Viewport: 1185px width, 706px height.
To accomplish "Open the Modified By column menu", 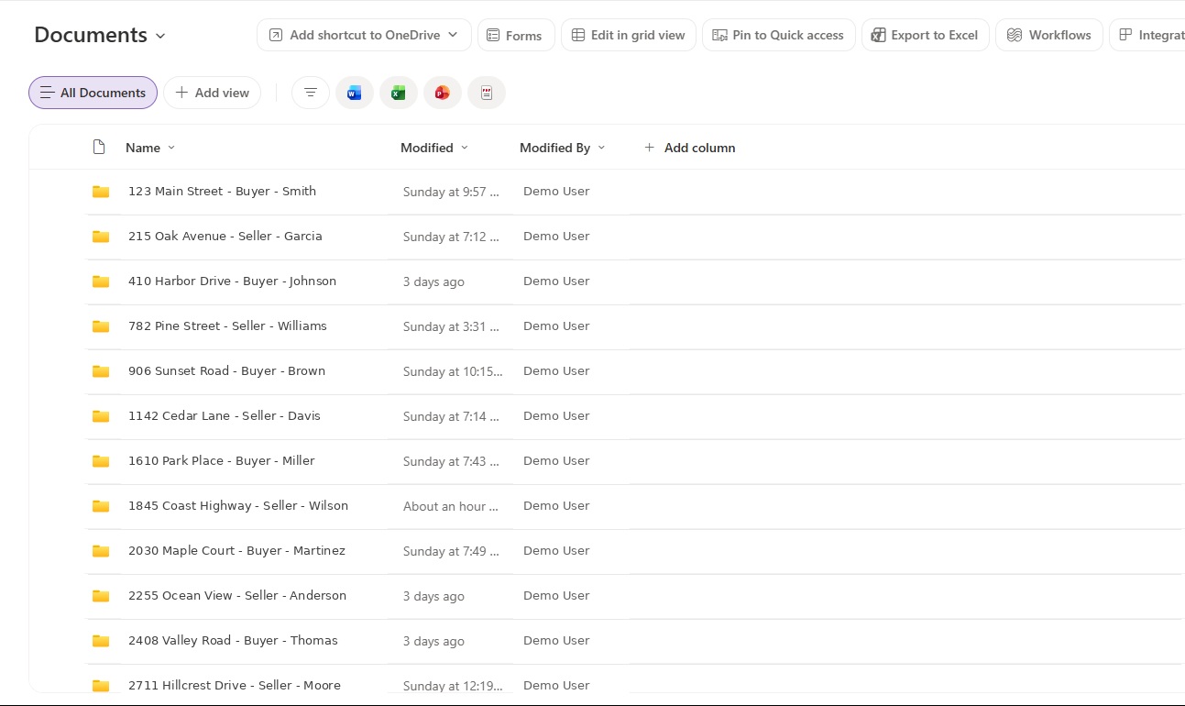I will click(x=563, y=148).
